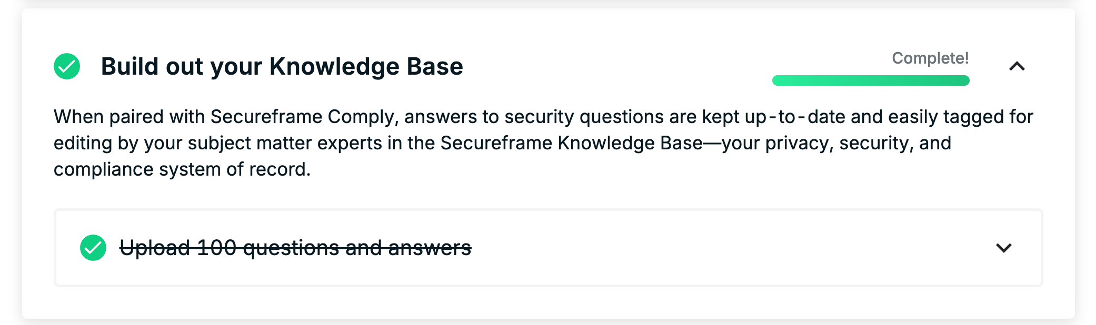Collapse the Knowledge Base section with up chevron
1096x325 pixels.
click(1017, 66)
